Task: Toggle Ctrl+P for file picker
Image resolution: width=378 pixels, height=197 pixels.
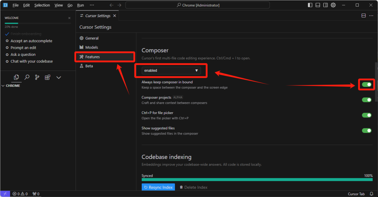Action: [366, 115]
